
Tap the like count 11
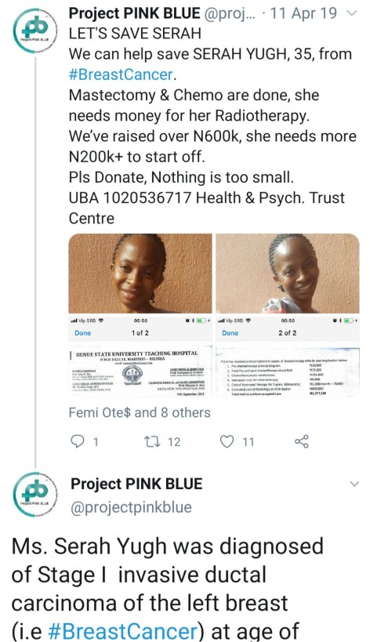(x=248, y=442)
